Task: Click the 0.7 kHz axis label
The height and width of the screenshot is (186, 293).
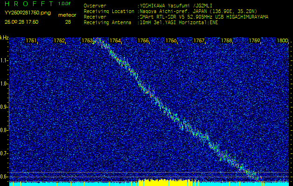Action: pos(4,153)
